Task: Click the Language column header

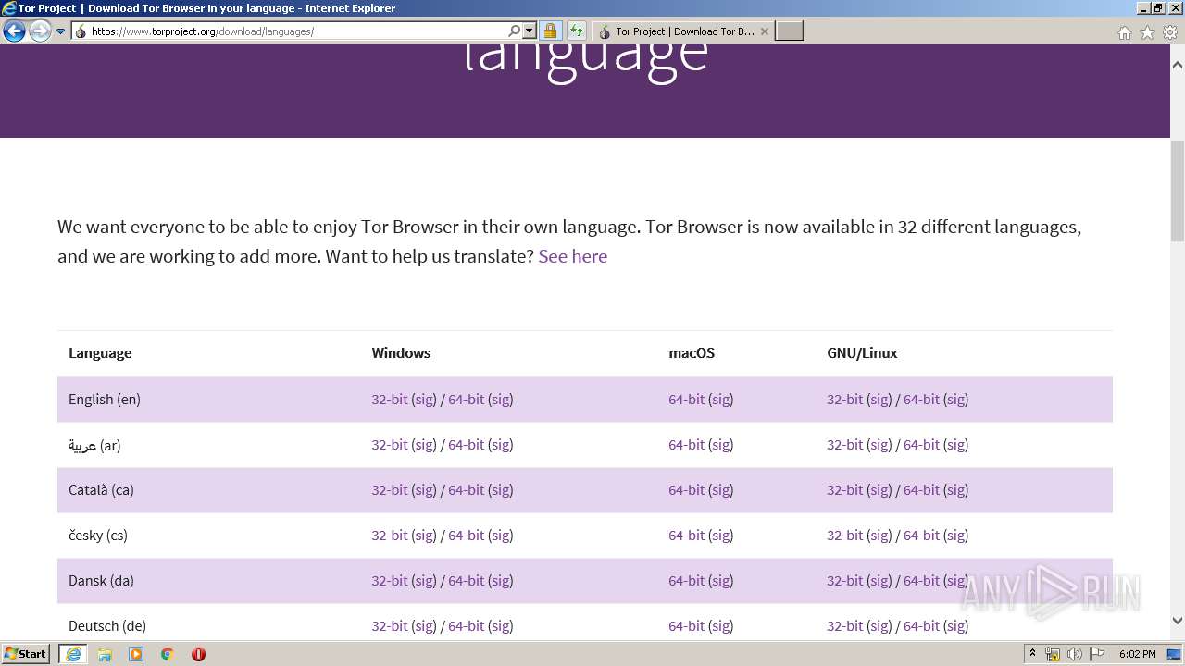Action: pos(100,353)
